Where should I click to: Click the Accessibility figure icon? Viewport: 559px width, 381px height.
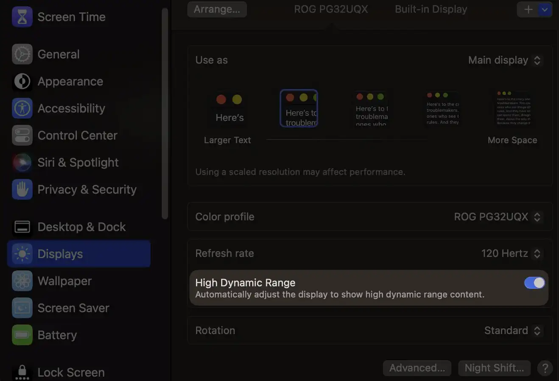pyautogui.click(x=22, y=108)
